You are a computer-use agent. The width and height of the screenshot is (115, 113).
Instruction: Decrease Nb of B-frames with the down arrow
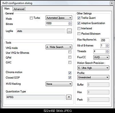pyautogui.click(x=107, y=47)
